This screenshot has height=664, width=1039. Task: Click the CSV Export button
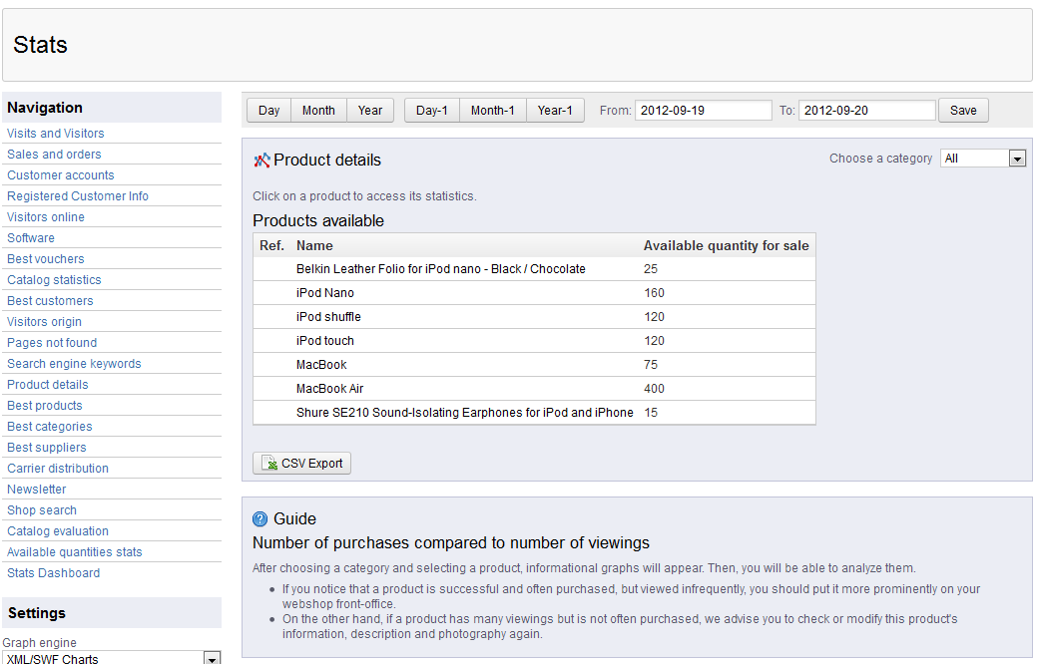(301, 464)
